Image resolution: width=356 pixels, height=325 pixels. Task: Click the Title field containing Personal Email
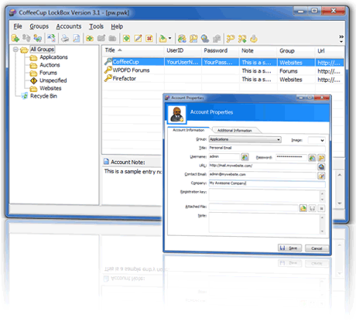(x=267, y=148)
